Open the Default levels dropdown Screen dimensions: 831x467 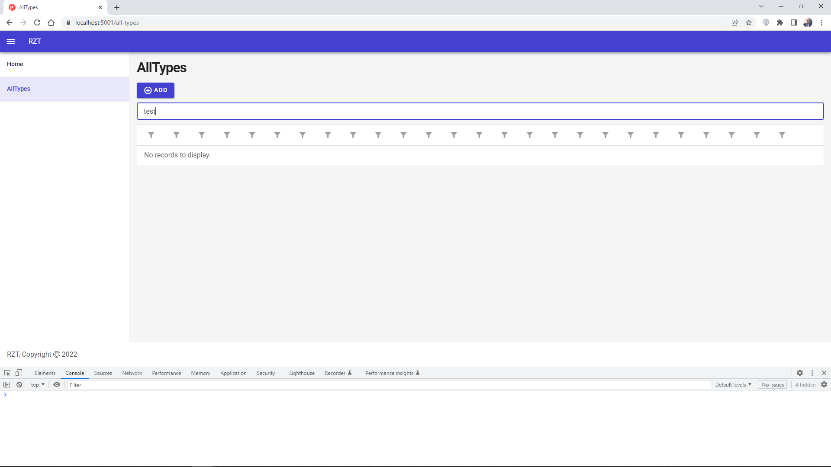click(x=733, y=385)
